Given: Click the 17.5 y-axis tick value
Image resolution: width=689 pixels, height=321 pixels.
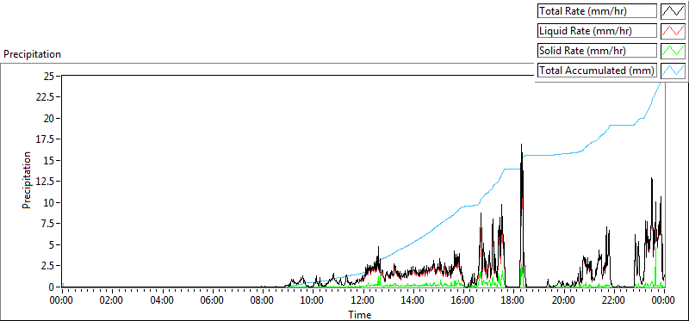Looking at the screenshot, I should (x=46, y=139).
